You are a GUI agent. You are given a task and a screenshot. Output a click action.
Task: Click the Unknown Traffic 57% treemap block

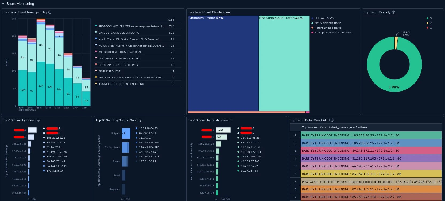(223, 63)
